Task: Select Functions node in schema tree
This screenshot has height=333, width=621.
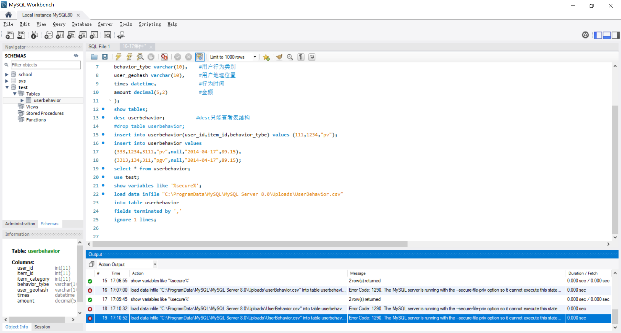Action: 36,120
